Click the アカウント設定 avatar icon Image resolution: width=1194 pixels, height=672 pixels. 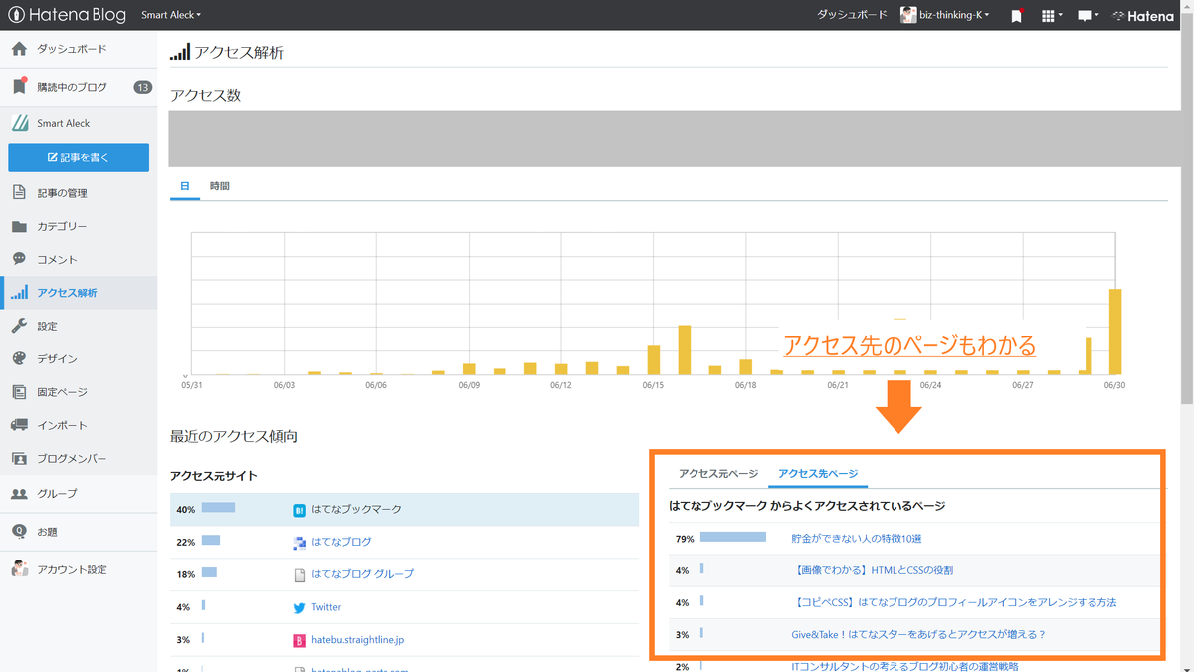[19, 569]
